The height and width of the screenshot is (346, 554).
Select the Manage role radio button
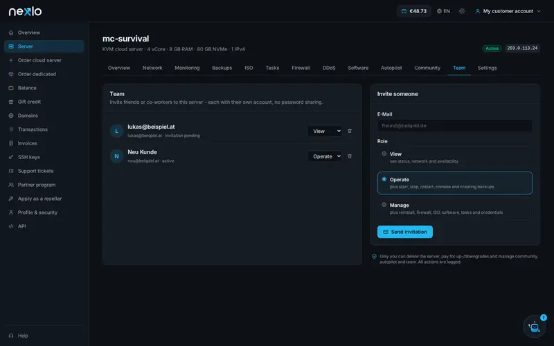click(384, 205)
